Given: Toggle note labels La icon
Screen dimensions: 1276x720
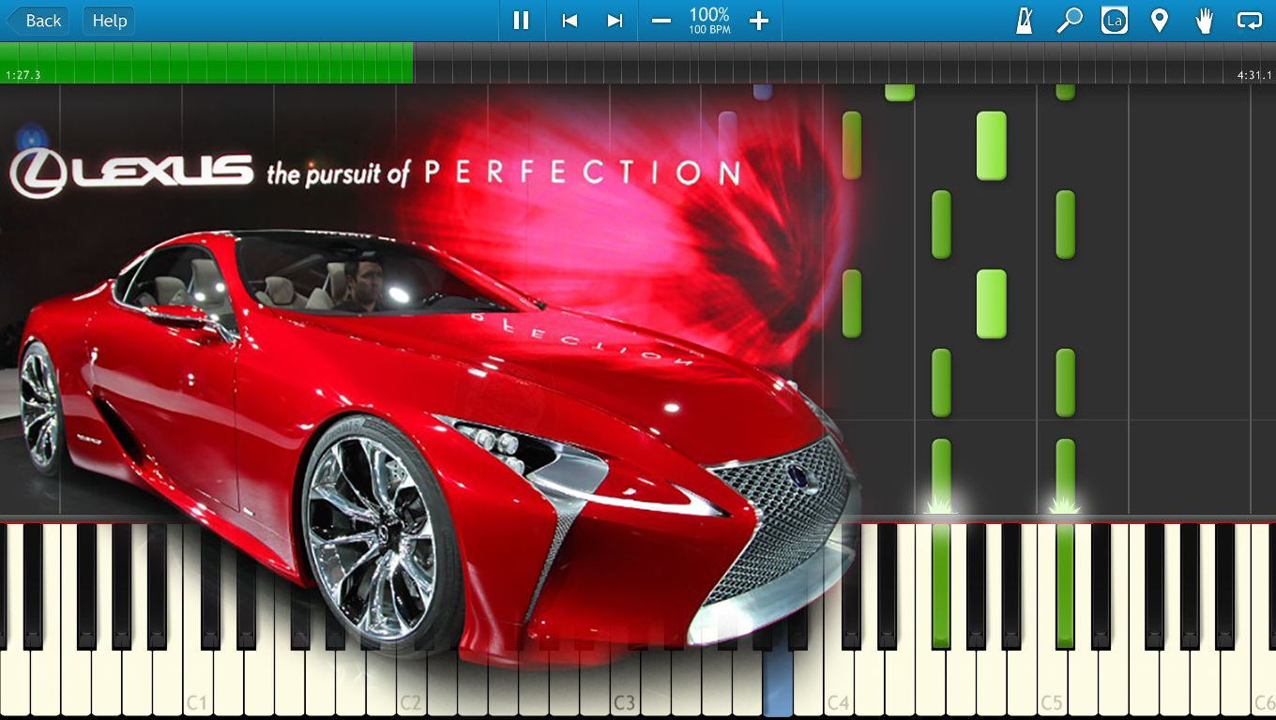Looking at the screenshot, I should point(1115,21).
